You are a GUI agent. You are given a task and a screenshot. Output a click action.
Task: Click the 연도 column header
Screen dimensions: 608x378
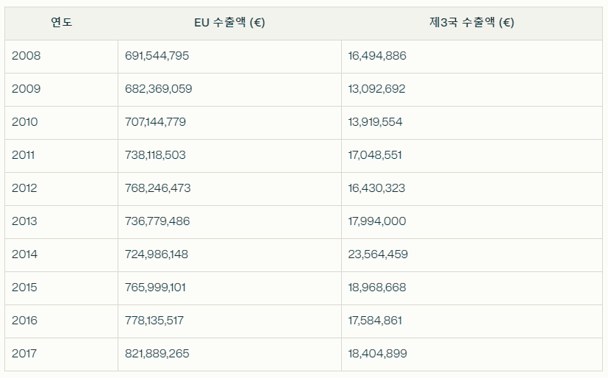coord(61,23)
